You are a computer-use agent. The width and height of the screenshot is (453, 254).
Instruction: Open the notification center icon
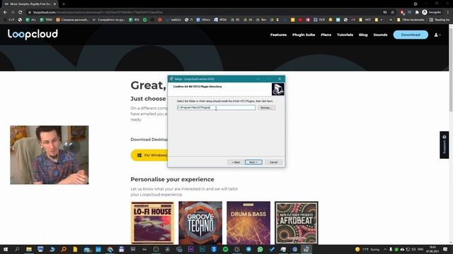tap(445, 249)
